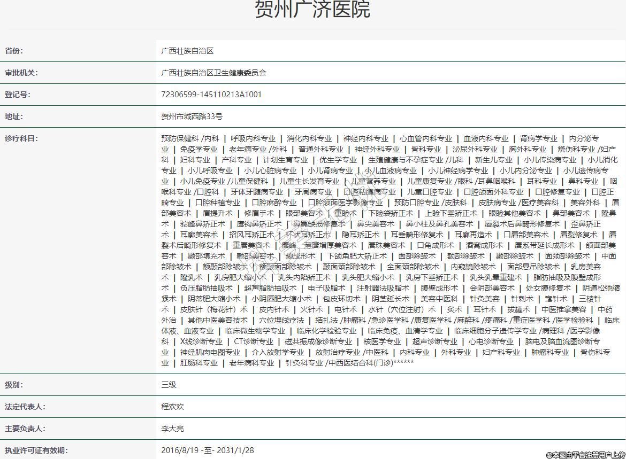Select the 省份 row label
Image resolution: width=626 pixels, height=459 pixels.
14,51
